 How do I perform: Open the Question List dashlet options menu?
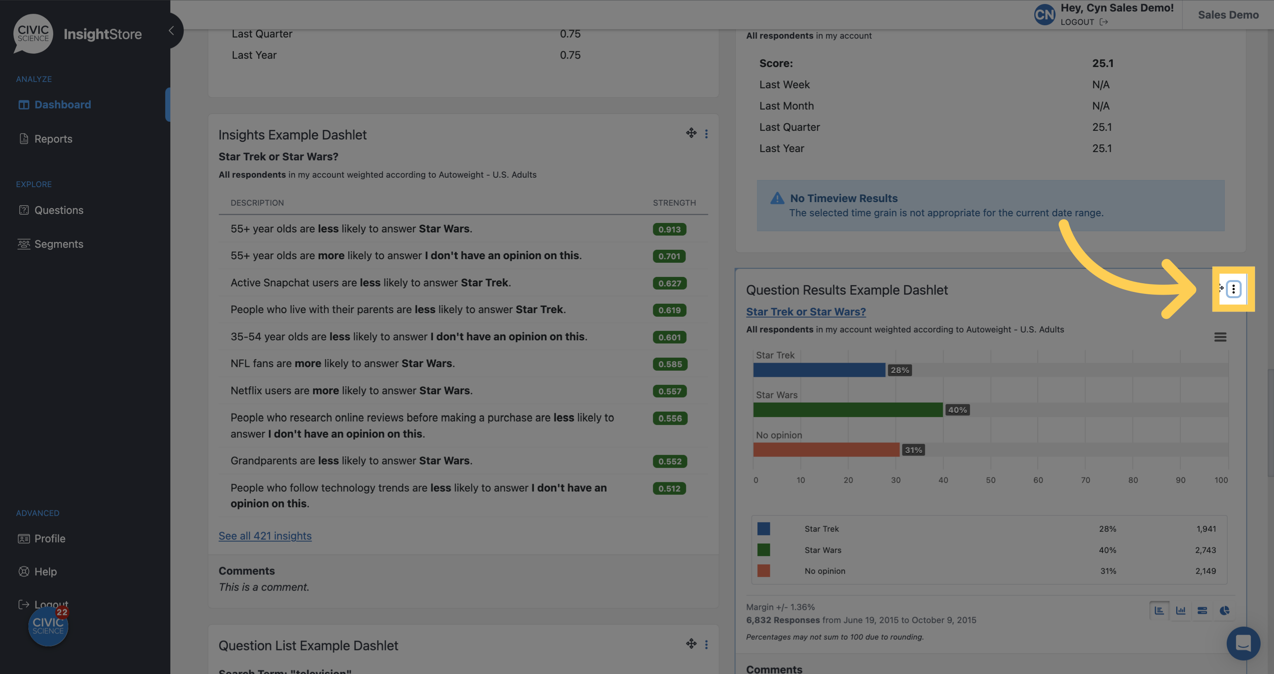click(706, 644)
